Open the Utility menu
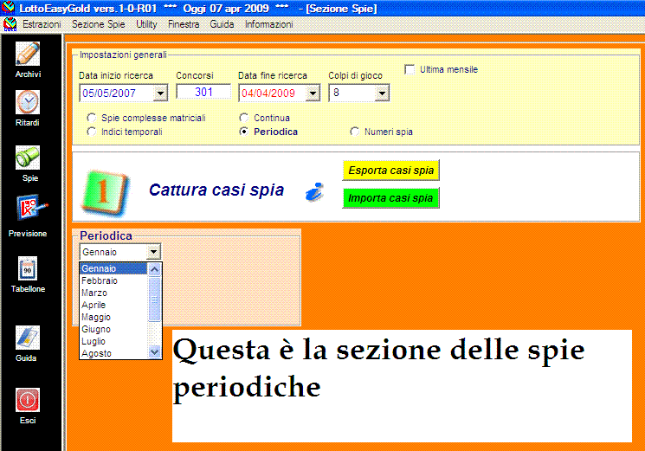645x451 pixels. 146,24
